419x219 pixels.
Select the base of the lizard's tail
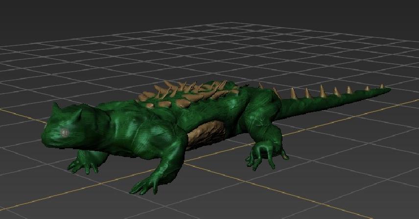[289, 102]
